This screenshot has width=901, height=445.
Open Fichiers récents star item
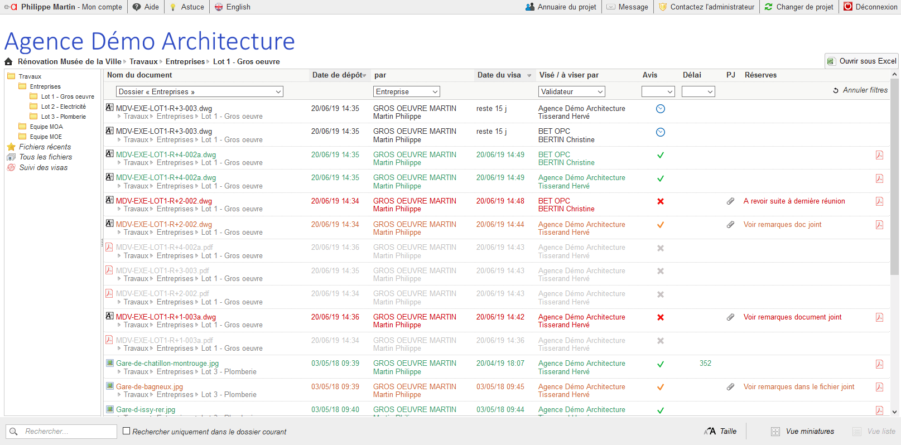point(45,147)
